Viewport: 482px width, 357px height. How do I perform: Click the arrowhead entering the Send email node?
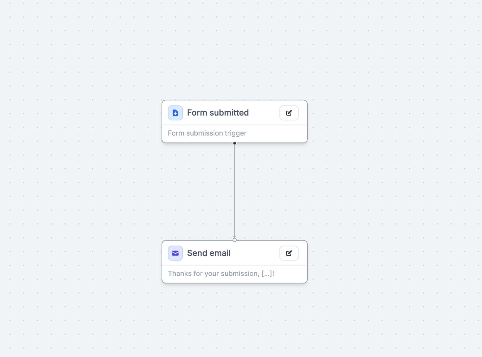tap(235, 237)
